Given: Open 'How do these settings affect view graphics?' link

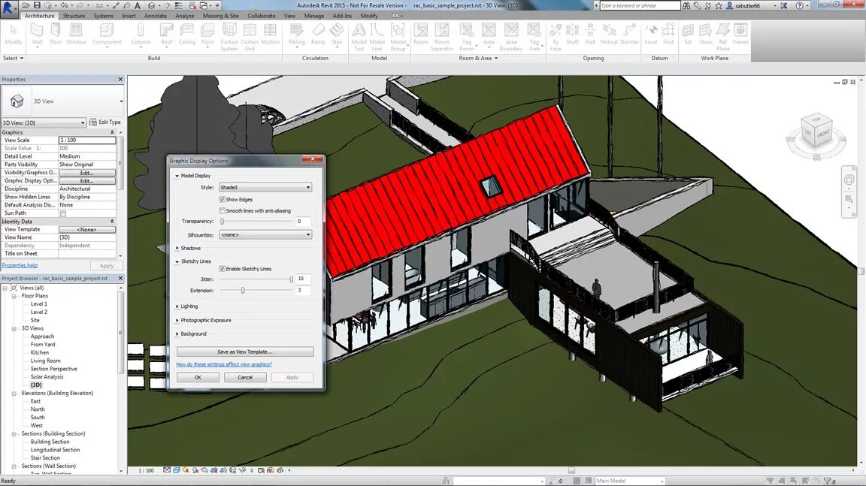Looking at the screenshot, I should pos(224,364).
